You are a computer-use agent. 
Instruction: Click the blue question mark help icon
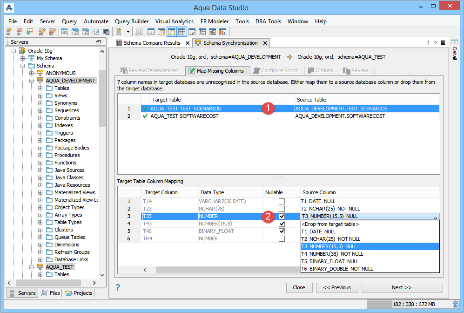pos(118,287)
